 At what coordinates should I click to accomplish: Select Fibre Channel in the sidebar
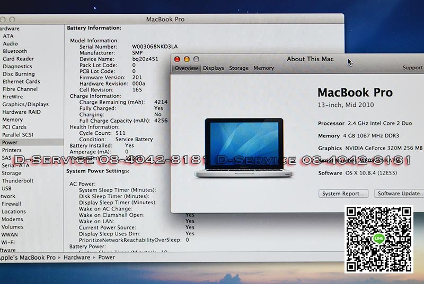point(20,89)
